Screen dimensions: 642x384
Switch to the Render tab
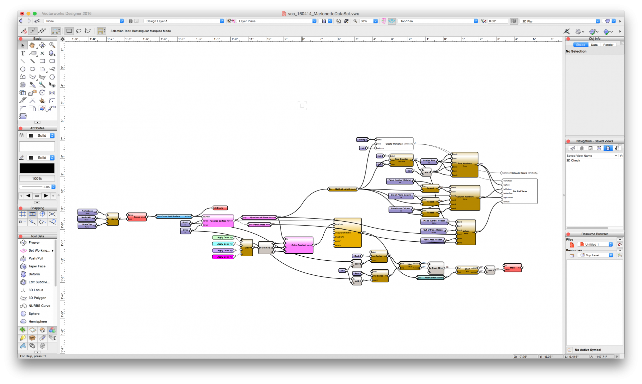608,45
